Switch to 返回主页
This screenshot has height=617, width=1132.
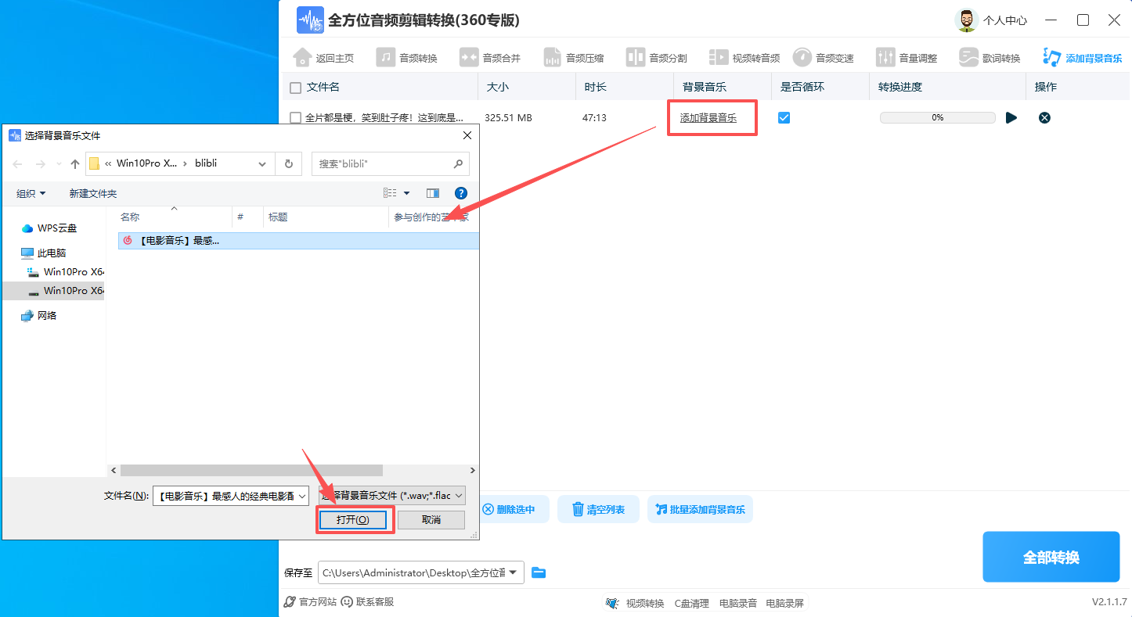click(x=324, y=56)
